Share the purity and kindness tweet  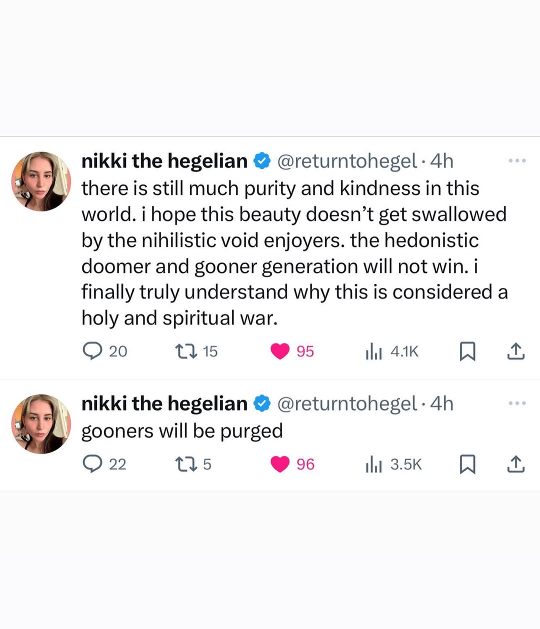point(516,352)
